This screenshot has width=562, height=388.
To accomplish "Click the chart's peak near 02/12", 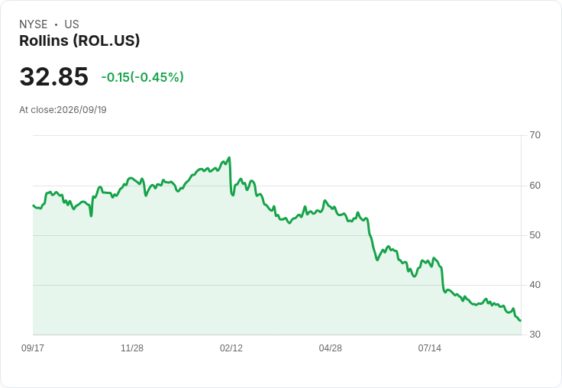I will coord(229,157).
